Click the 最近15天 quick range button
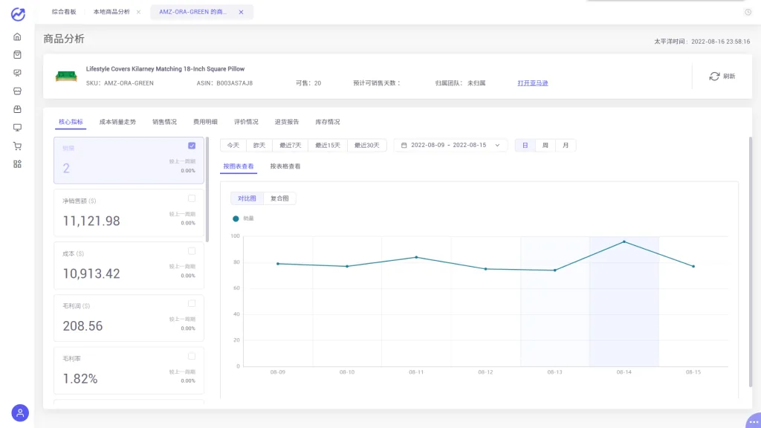Image resolution: width=761 pixels, height=428 pixels. (x=328, y=145)
